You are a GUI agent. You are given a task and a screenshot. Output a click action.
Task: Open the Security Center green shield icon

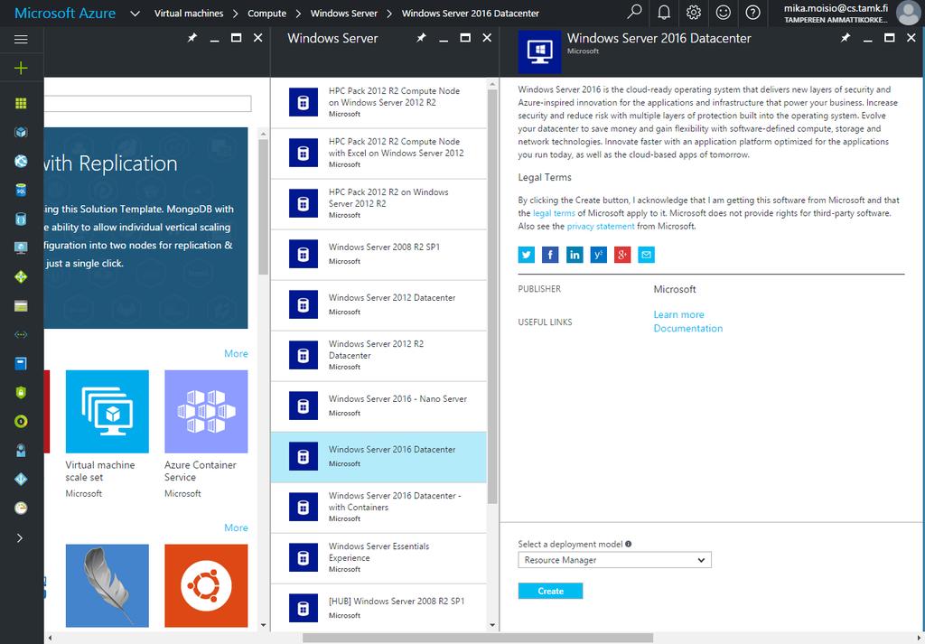pos(21,392)
